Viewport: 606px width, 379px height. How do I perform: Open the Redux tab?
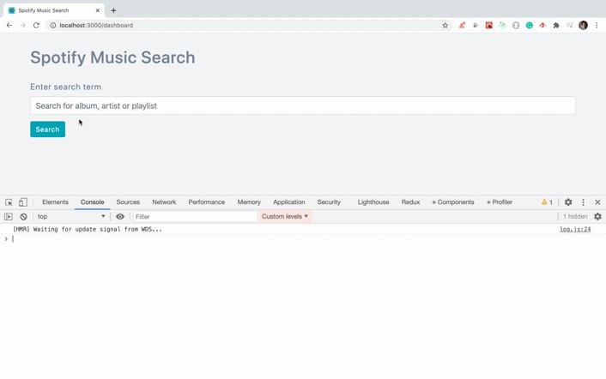[410, 202]
